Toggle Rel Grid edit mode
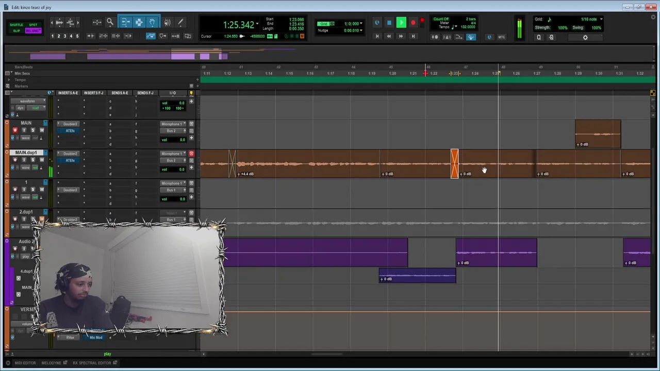660x371 pixels. [33, 31]
